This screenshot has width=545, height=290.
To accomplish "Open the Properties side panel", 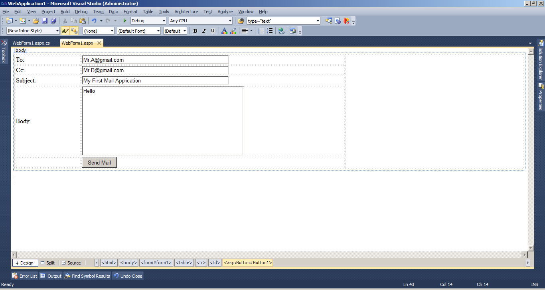I will click(541, 97).
